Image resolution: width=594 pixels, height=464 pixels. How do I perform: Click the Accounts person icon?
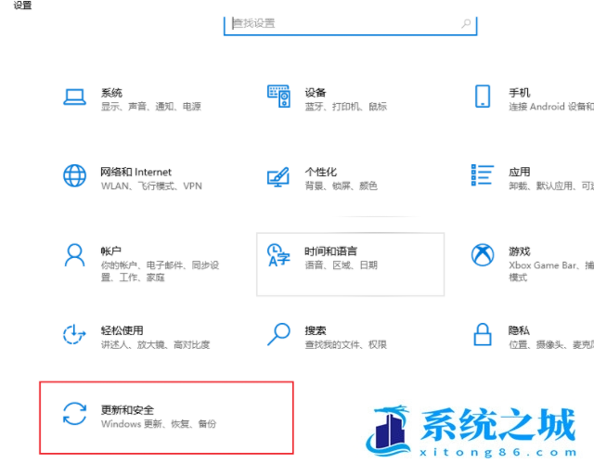pyautogui.click(x=74, y=255)
